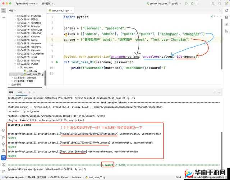Viewport: 230px width, 180px height.
Task: Click the testcase breadcrumb in the bottom bar
Action: point(76,177)
